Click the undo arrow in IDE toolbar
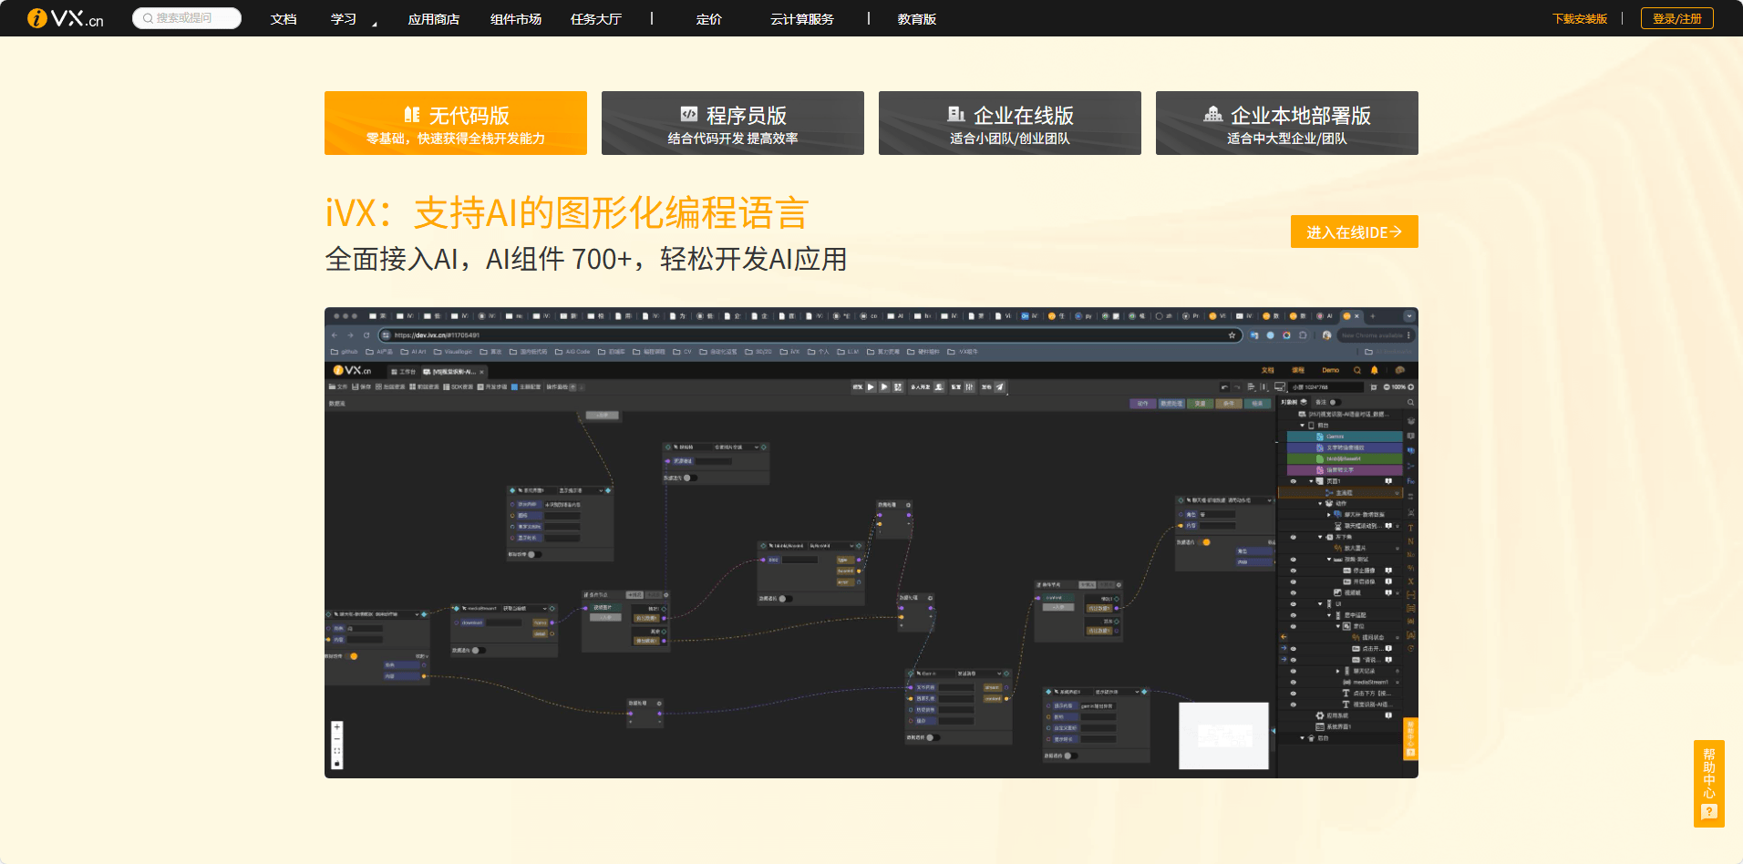Screen dimensions: 1743x864 pos(1224,387)
